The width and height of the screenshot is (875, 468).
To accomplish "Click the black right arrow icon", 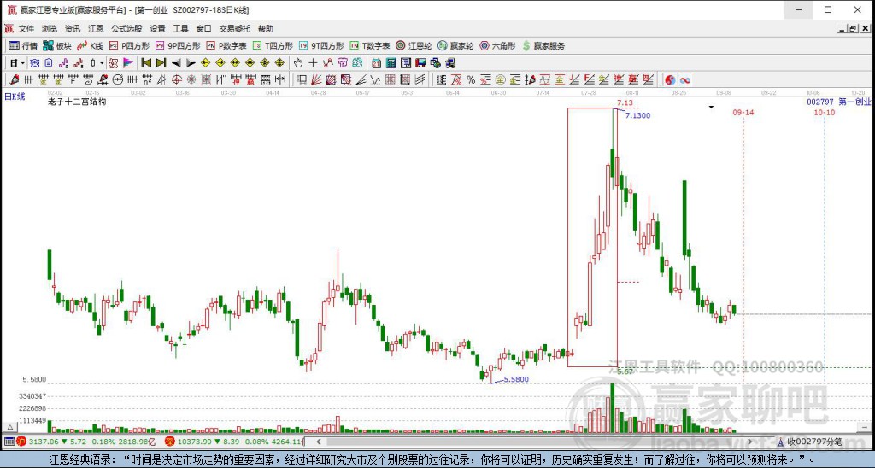I will click(x=191, y=63).
